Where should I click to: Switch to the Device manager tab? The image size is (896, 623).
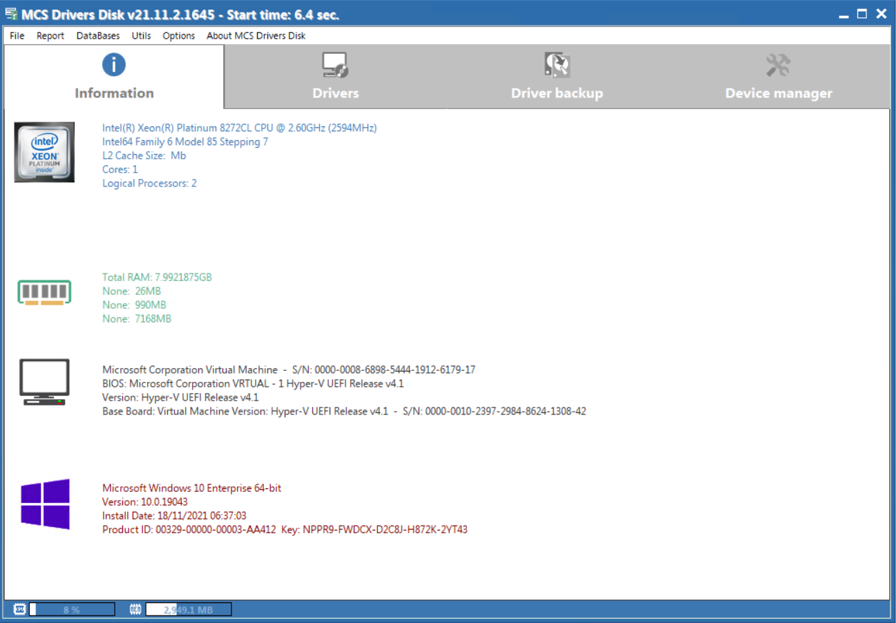tap(779, 77)
